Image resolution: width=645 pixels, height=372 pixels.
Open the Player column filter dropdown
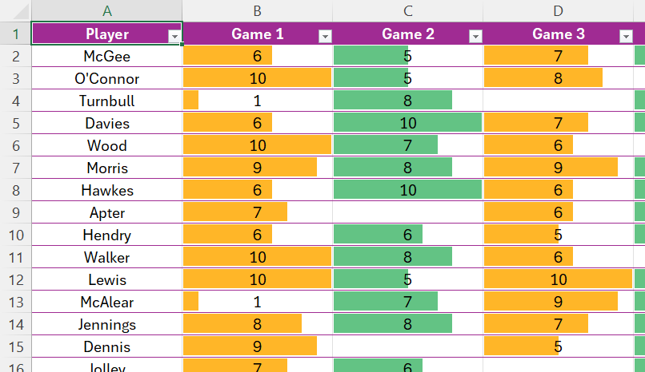[174, 36]
